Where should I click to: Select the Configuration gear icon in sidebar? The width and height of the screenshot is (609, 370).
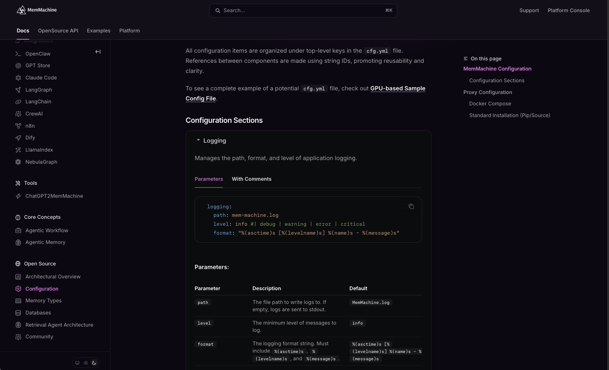pos(18,289)
